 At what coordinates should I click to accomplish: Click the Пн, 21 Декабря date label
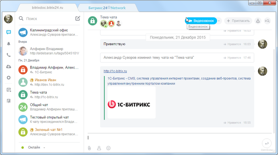coord(29,60)
